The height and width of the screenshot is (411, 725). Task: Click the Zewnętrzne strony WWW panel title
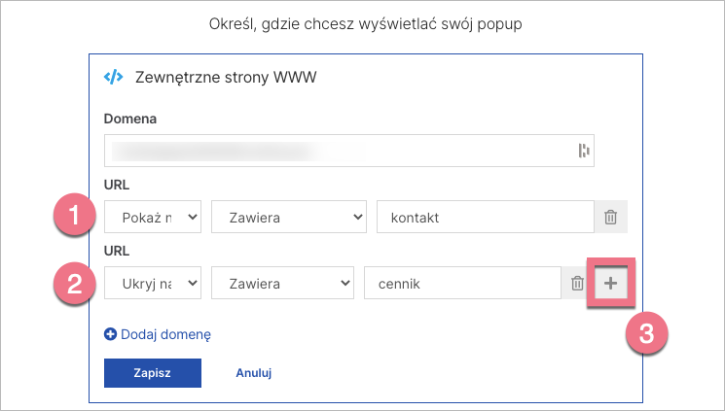pos(226,78)
